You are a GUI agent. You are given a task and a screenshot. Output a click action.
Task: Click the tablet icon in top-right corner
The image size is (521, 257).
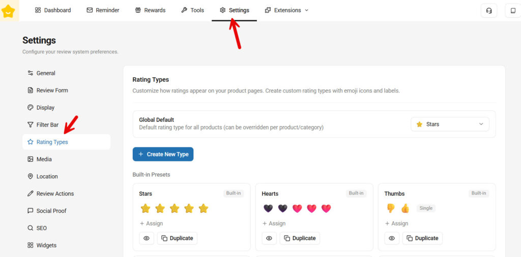point(513,10)
